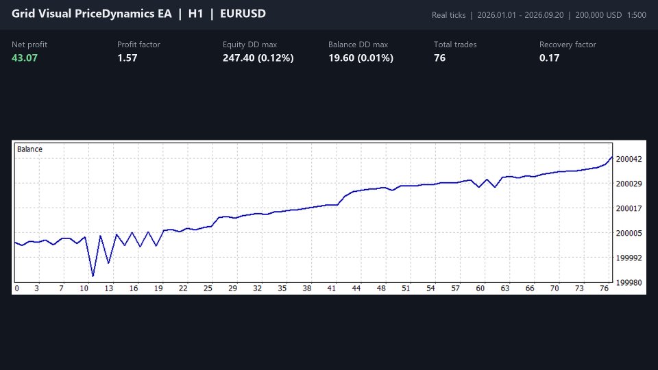The height and width of the screenshot is (370, 658).
Task: Select the value 19.60 (0.01%)
Action: click(x=361, y=58)
